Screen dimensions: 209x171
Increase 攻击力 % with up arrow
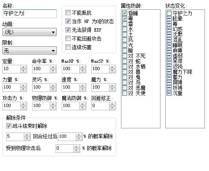click(x=23, y=104)
